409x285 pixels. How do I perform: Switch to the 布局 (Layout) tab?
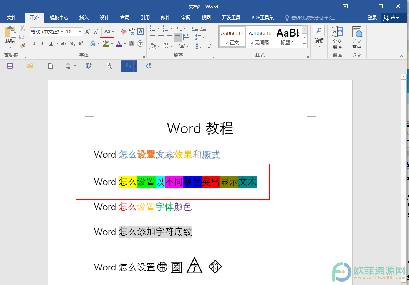(125, 18)
